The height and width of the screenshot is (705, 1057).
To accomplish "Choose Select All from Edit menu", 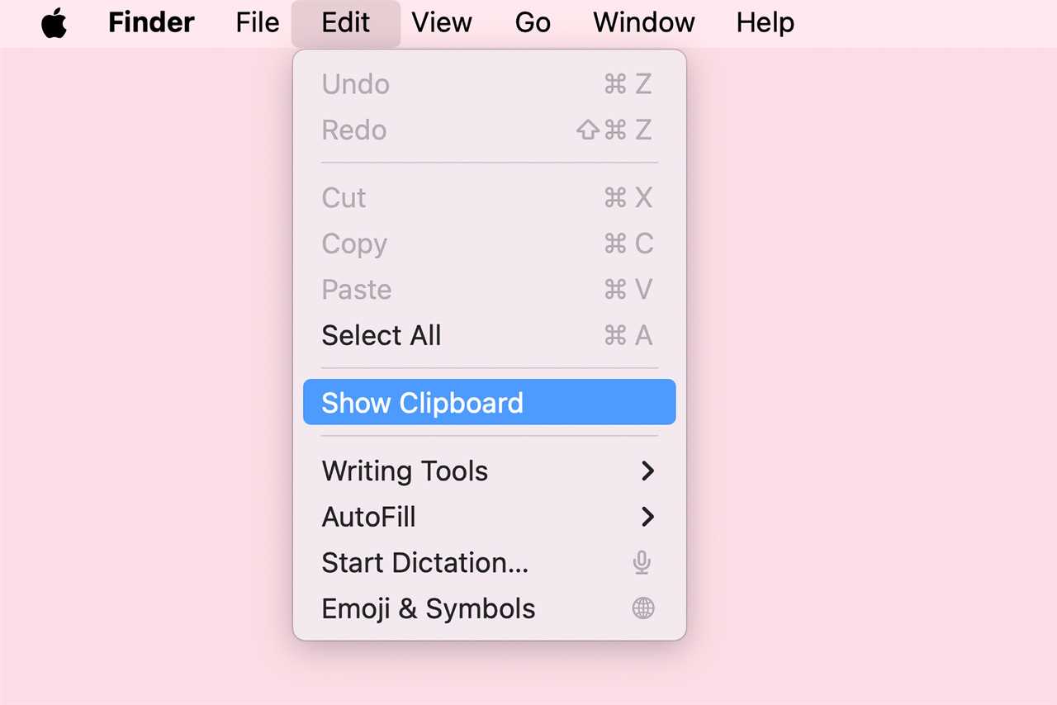I will (x=490, y=335).
